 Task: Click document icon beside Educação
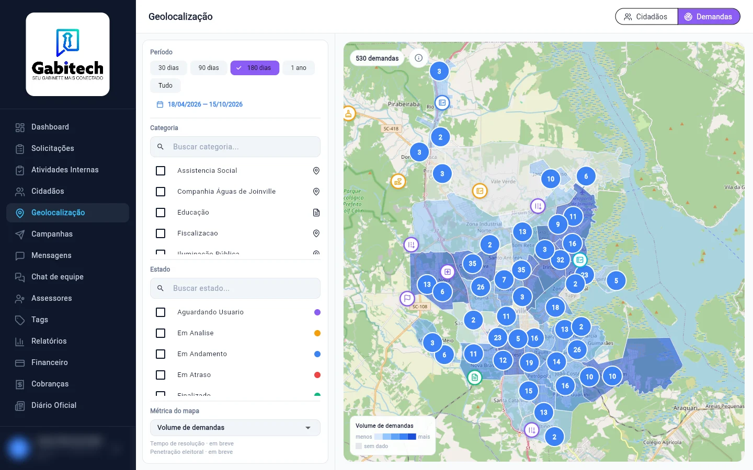(x=316, y=213)
